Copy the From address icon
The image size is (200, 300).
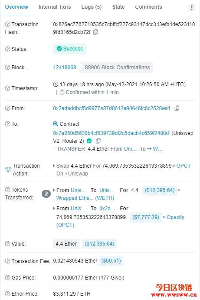pyautogui.click(x=177, y=108)
